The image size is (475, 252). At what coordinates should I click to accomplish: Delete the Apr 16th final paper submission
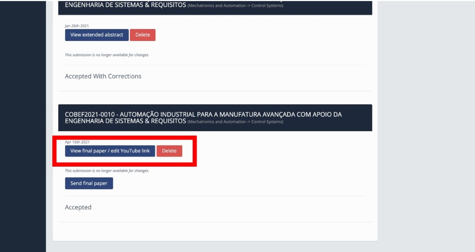click(x=169, y=151)
